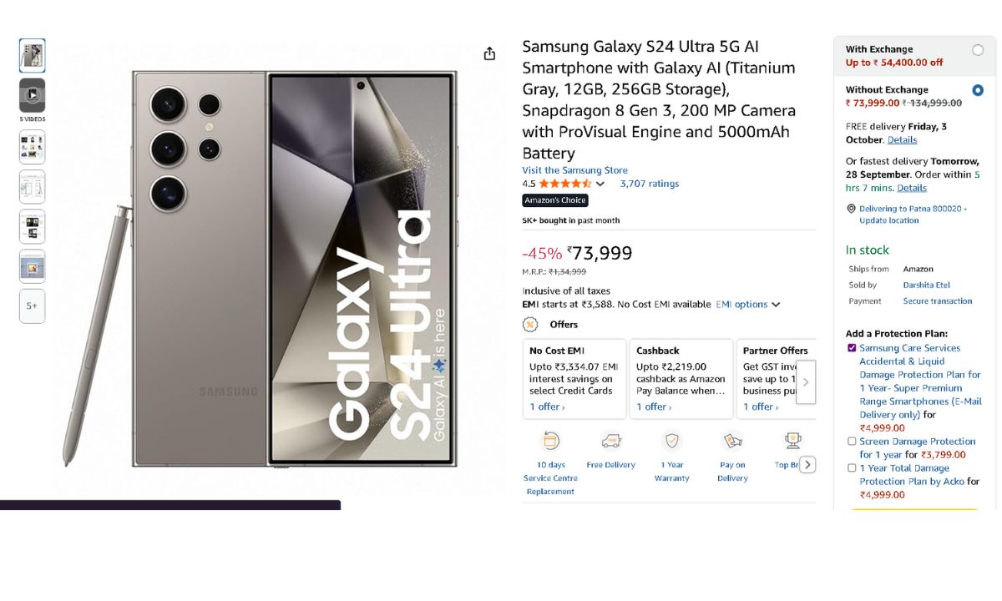Viewport: 1002px width, 601px height.
Task: Select the Without Exchange radio option
Action: (978, 90)
